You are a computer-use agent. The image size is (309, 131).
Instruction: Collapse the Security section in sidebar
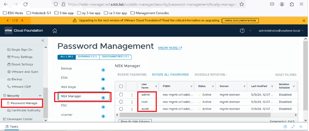pos(40,96)
